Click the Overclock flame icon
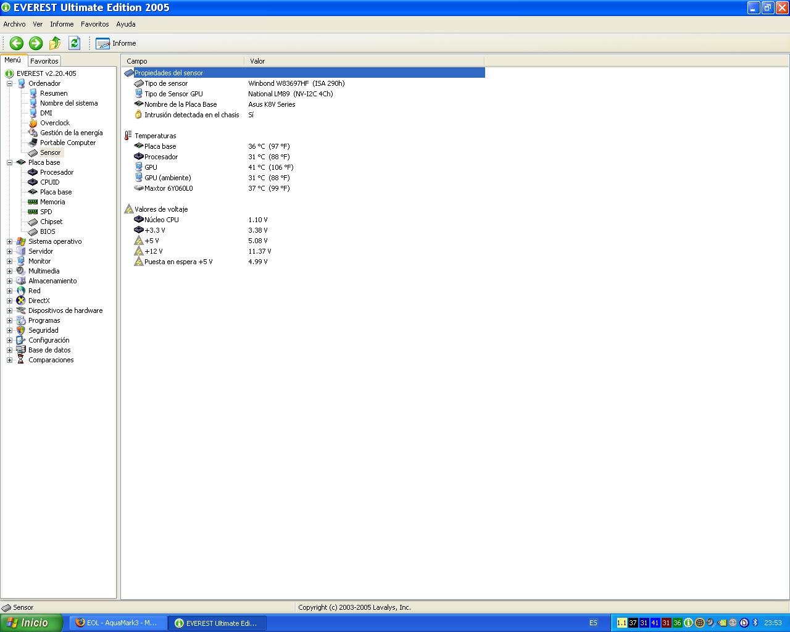 point(33,123)
